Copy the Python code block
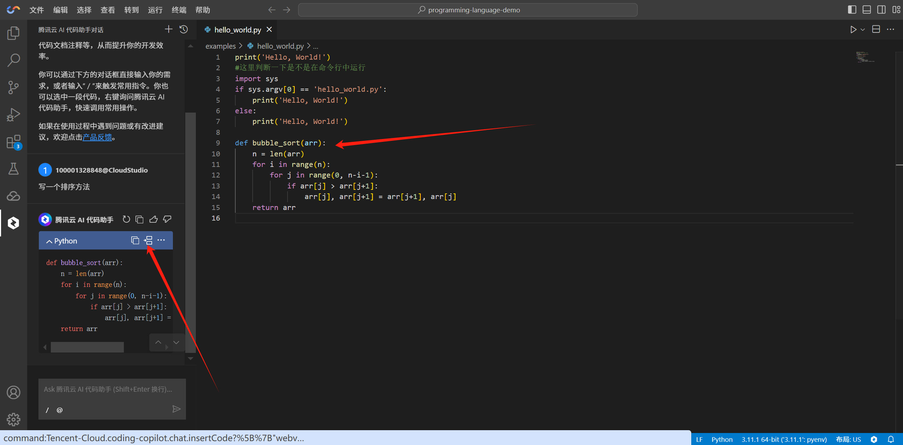This screenshot has height=445, width=903. click(x=135, y=240)
